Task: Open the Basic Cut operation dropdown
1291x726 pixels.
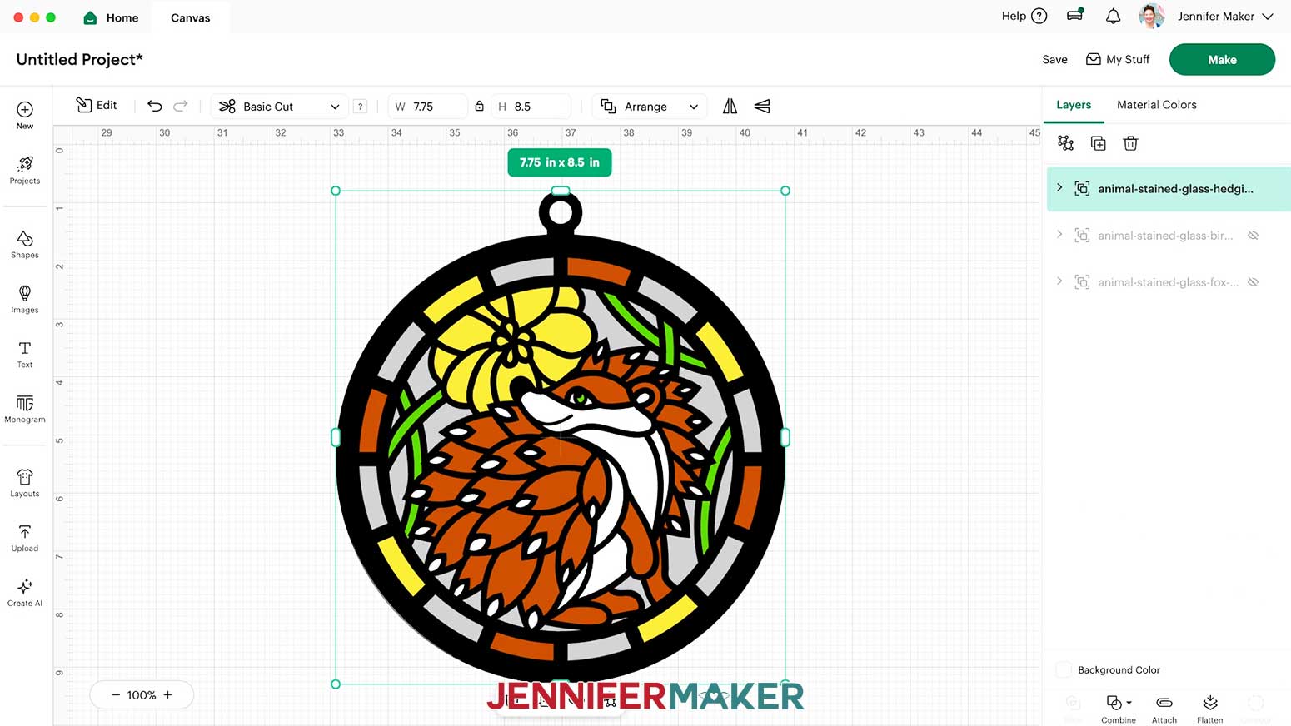Action: click(279, 107)
